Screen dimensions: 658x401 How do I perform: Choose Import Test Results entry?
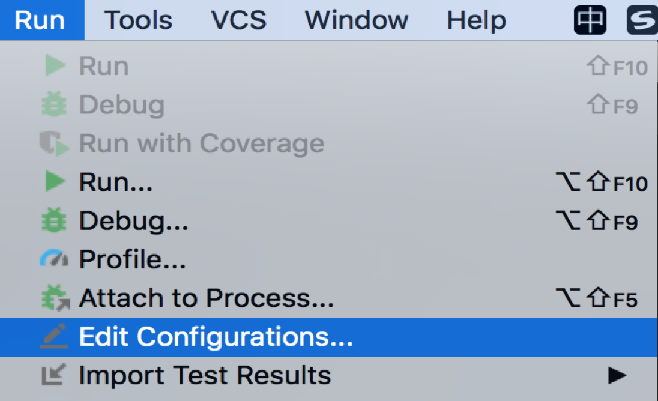329,376
